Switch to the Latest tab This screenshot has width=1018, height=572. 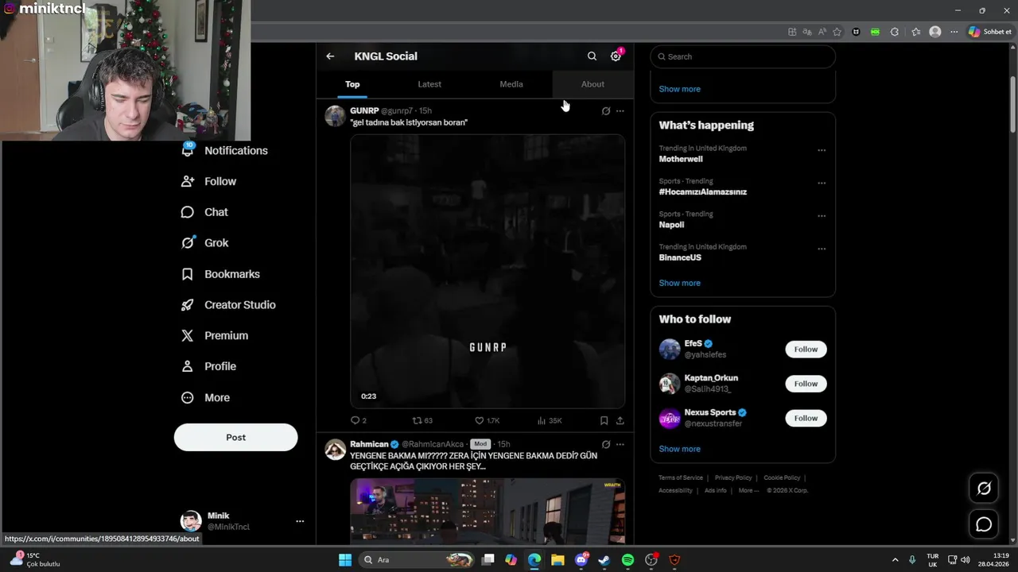(429, 84)
